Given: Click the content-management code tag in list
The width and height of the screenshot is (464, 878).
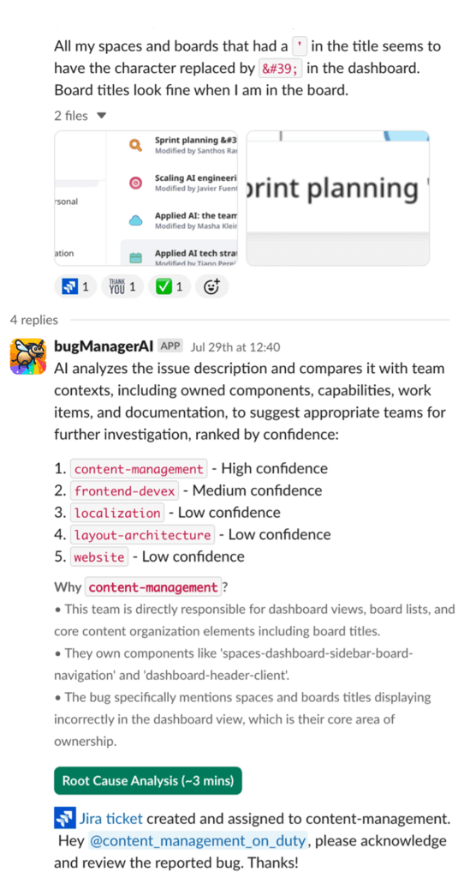Looking at the screenshot, I should 139,469.
